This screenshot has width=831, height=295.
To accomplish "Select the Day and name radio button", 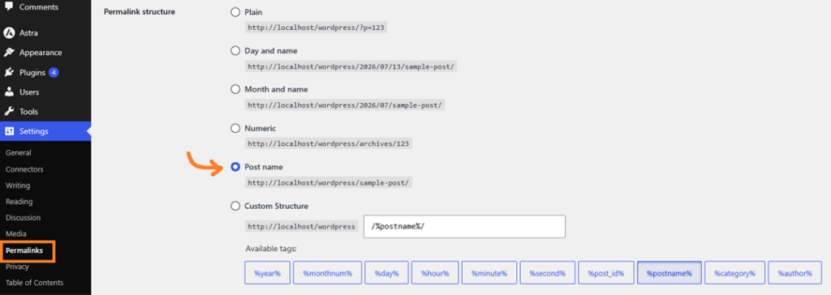I will click(235, 51).
